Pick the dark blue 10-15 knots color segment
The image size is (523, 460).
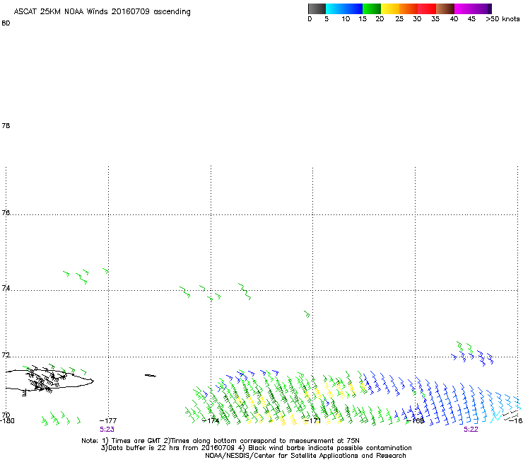click(x=353, y=8)
